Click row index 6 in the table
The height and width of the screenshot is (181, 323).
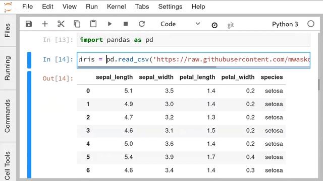pyautogui.click(x=88, y=170)
